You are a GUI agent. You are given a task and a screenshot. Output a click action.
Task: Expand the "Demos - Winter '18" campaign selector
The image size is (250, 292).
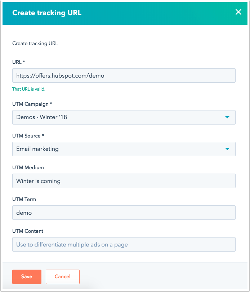pyautogui.click(x=124, y=117)
